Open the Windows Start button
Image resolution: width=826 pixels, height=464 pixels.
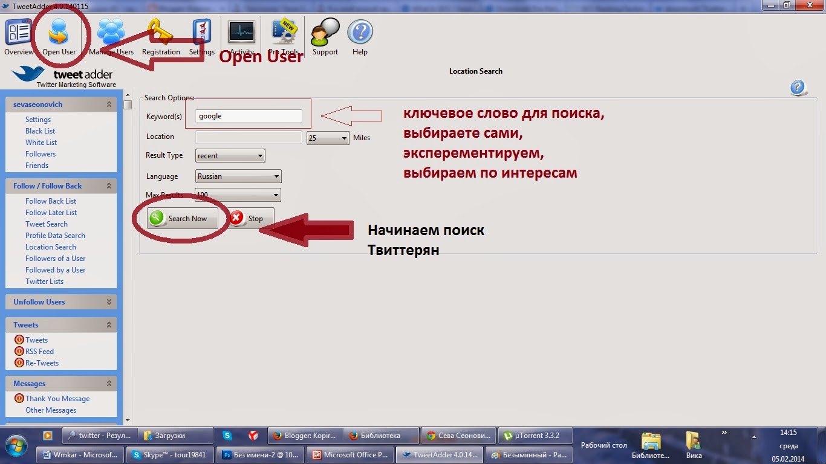(17, 444)
